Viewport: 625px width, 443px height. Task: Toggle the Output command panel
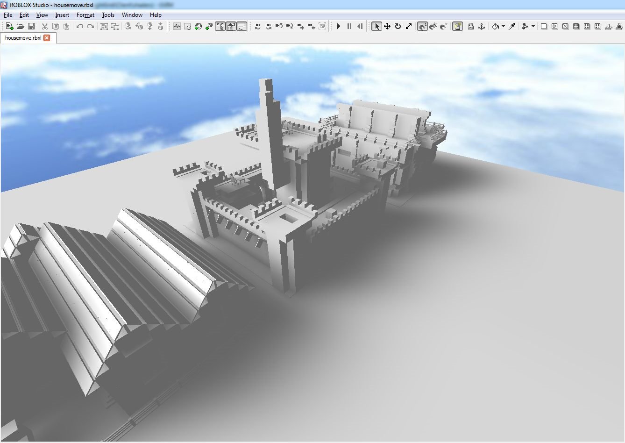241,27
